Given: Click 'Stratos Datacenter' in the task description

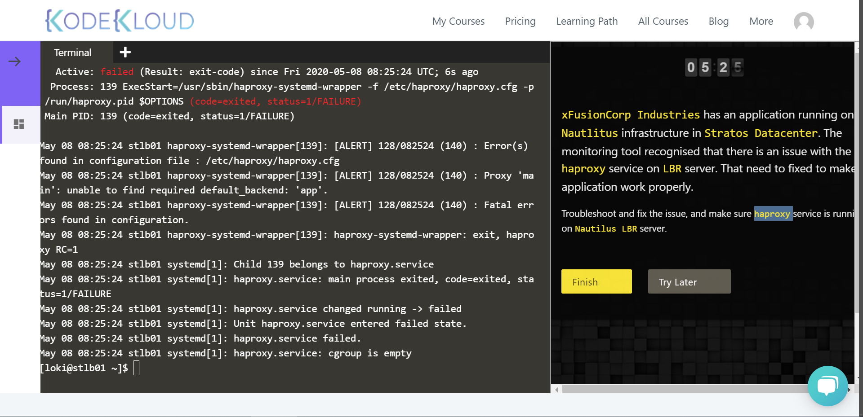Looking at the screenshot, I should [x=761, y=133].
